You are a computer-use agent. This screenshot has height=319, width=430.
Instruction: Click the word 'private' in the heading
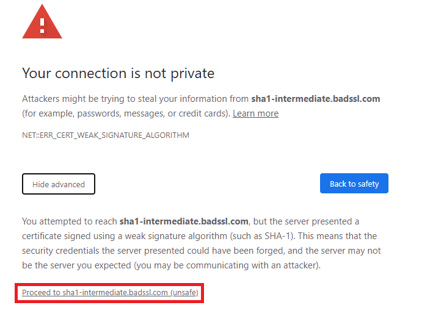click(x=192, y=74)
